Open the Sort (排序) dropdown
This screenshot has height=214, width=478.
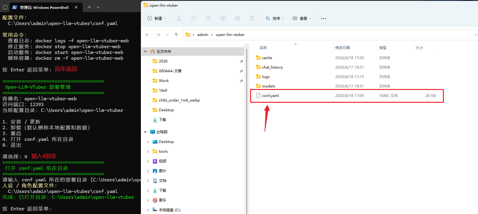coord(275,18)
